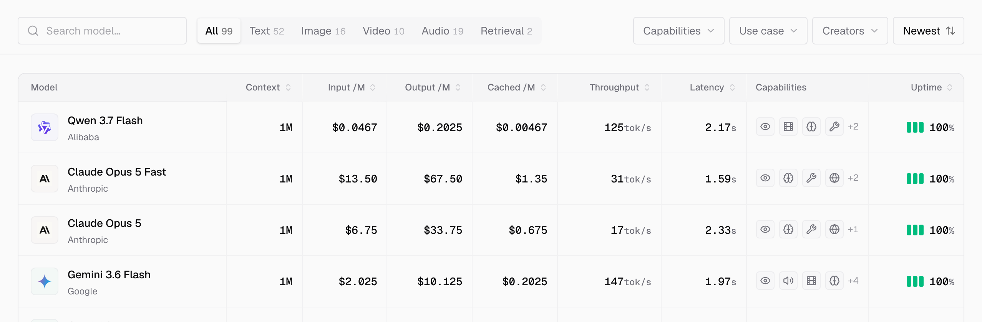The height and width of the screenshot is (322, 982).
Task: Click the Google creator label
Action: 83,291
